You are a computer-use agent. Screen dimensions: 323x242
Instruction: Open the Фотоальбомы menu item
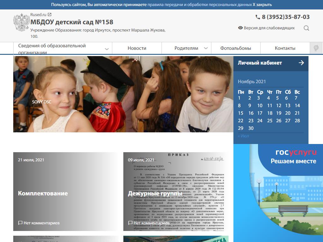click(x=236, y=48)
